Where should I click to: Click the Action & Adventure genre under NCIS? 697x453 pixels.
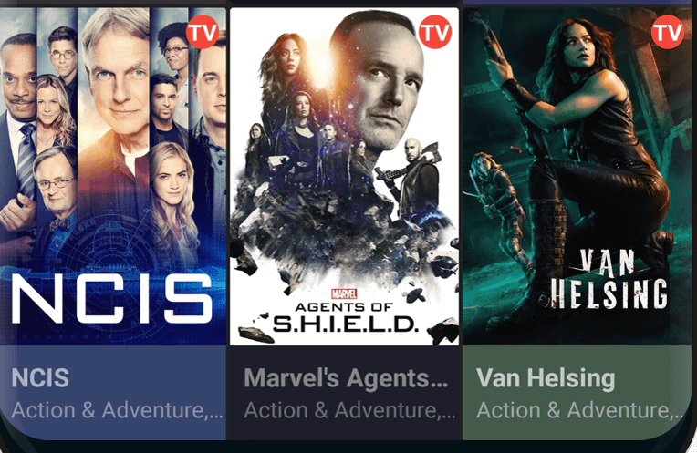pos(117,410)
